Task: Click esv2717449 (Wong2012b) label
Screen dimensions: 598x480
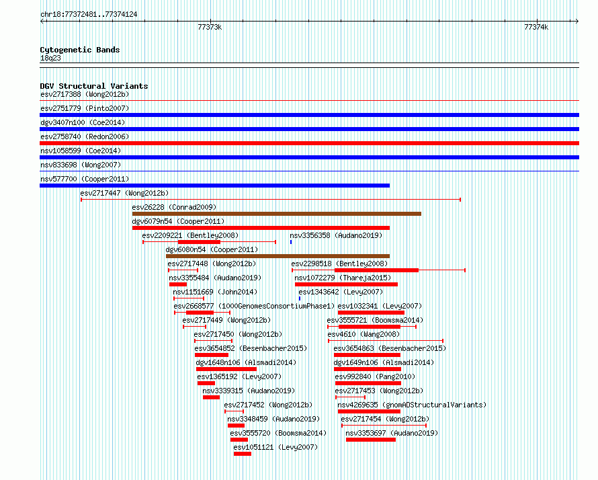Action: pyautogui.click(x=226, y=320)
